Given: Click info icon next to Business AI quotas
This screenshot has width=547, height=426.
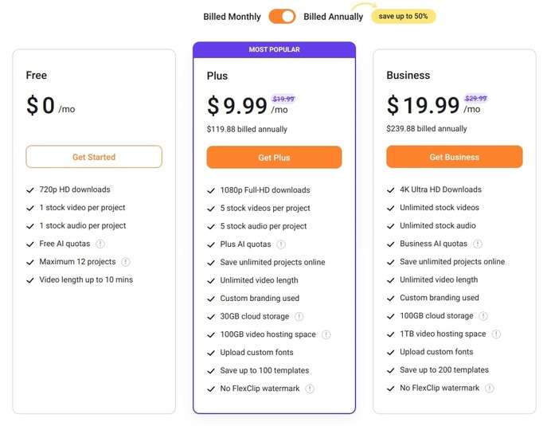Looking at the screenshot, I should tap(478, 244).
